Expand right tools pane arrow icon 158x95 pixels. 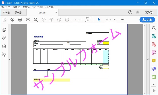point(154,91)
